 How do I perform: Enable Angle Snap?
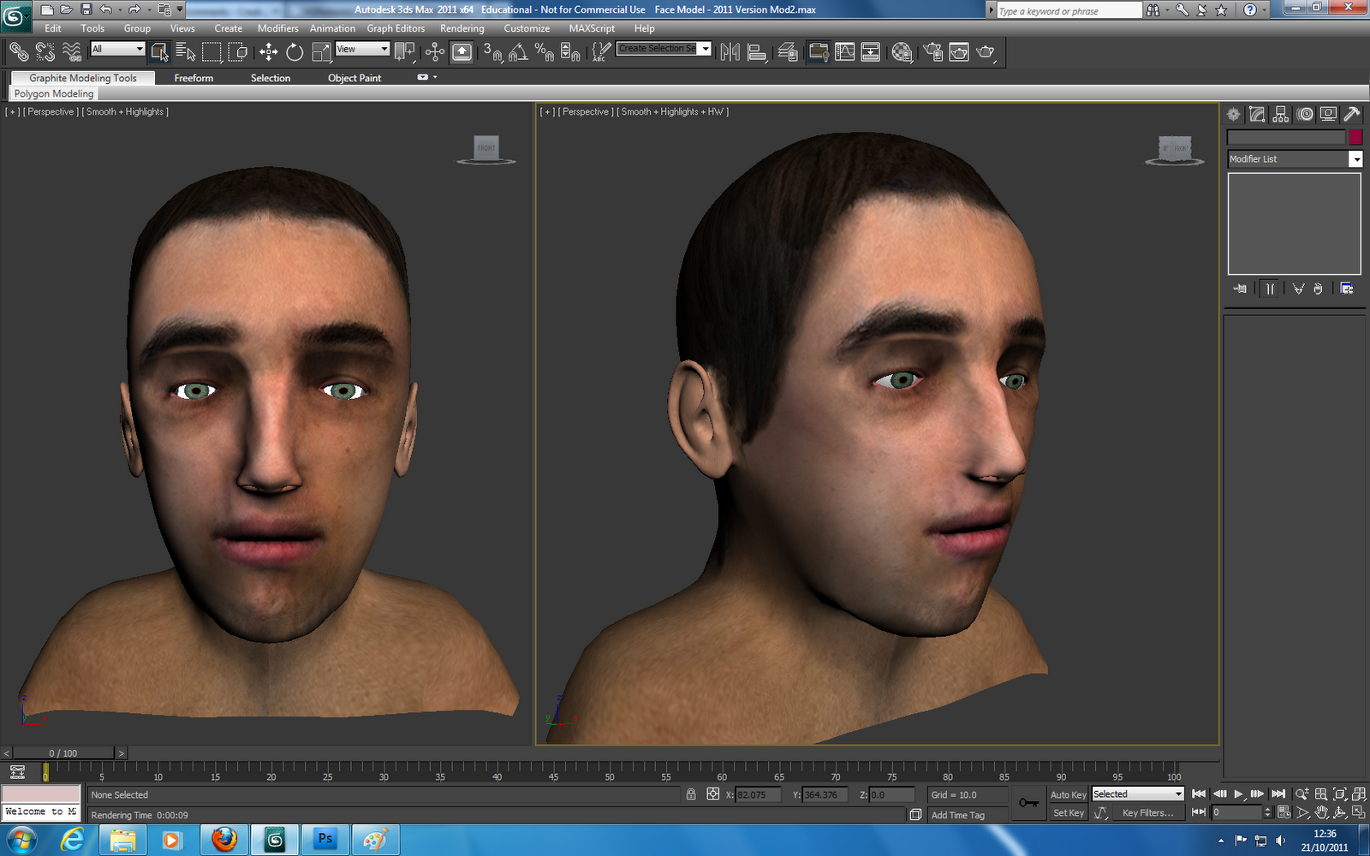pos(516,51)
